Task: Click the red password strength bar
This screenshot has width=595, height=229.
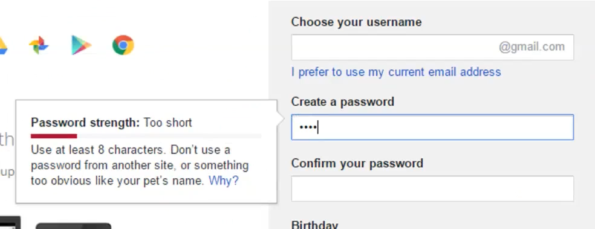Action: 54,136
